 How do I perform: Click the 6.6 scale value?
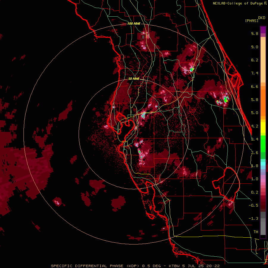point(255,86)
